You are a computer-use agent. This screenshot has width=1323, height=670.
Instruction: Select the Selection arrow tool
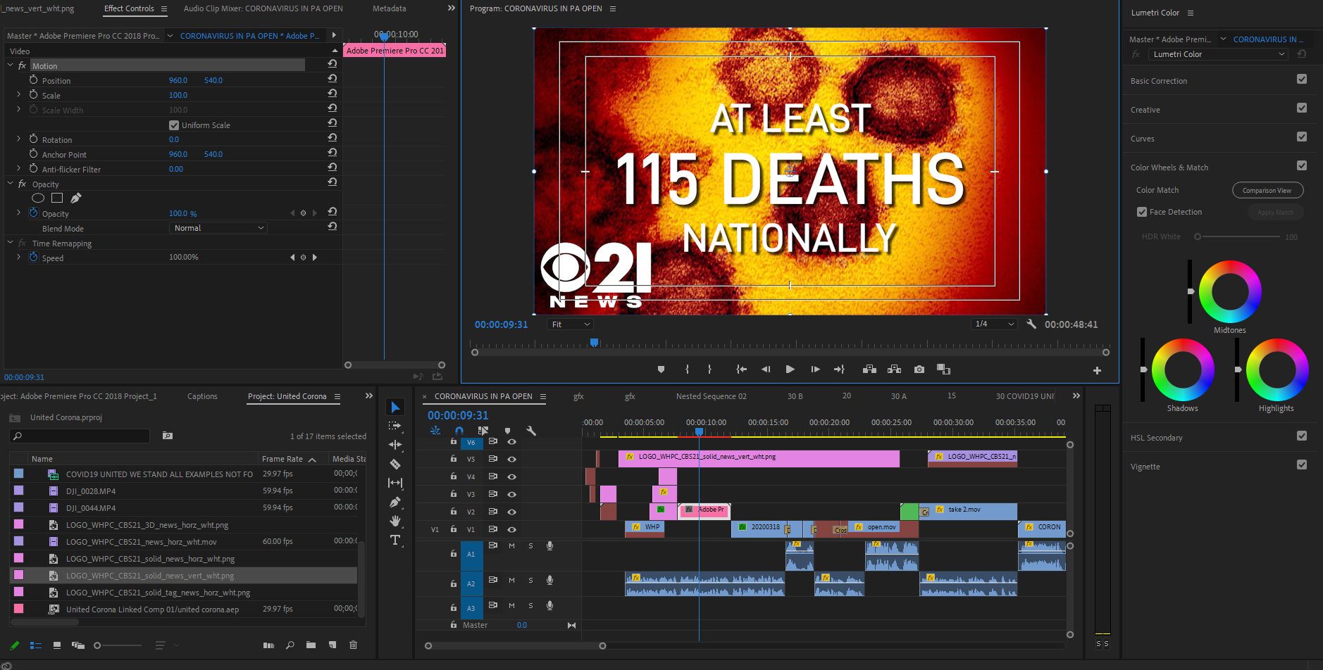pos(395,407)
